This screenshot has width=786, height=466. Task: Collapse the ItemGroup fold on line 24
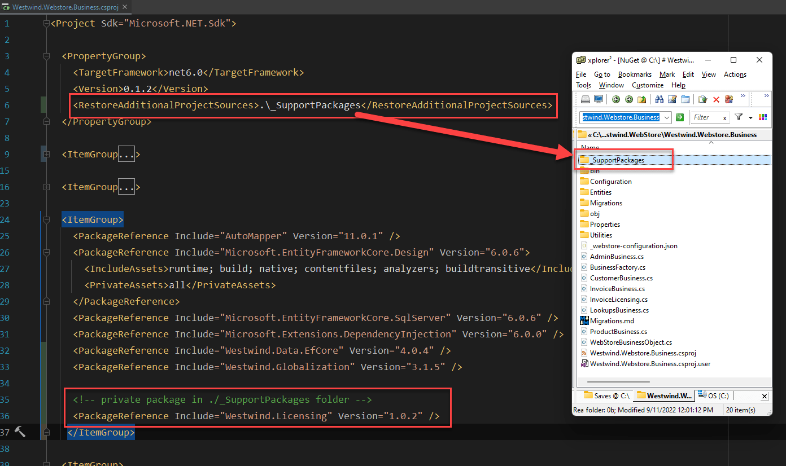46,220
